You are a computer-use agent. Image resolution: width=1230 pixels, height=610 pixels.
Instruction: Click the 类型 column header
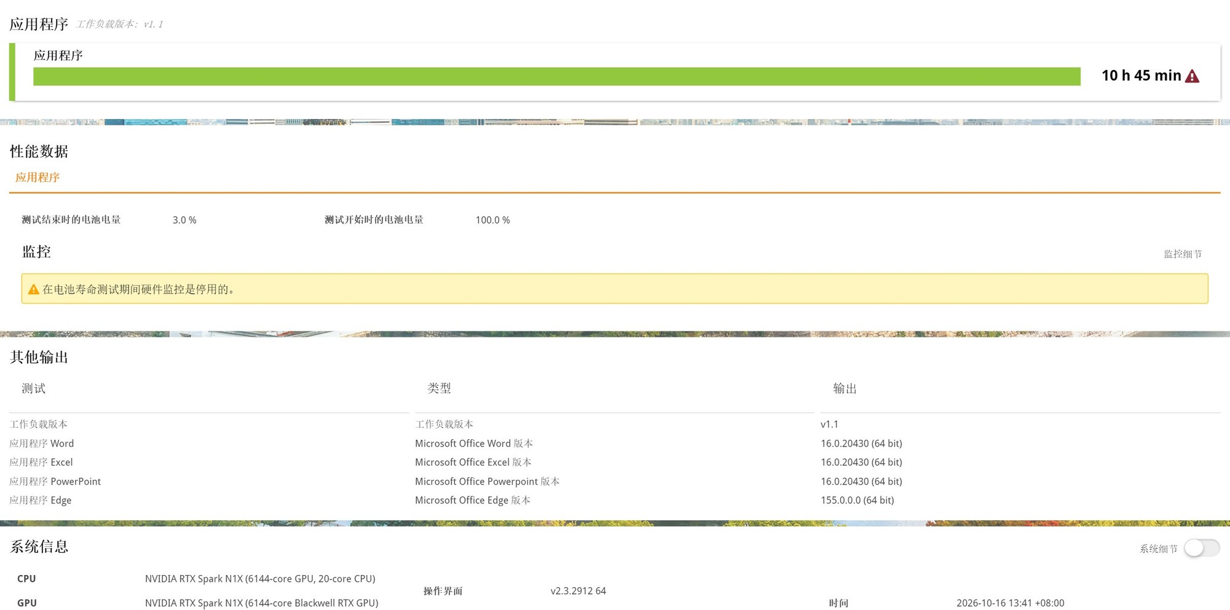pos(439,388)
